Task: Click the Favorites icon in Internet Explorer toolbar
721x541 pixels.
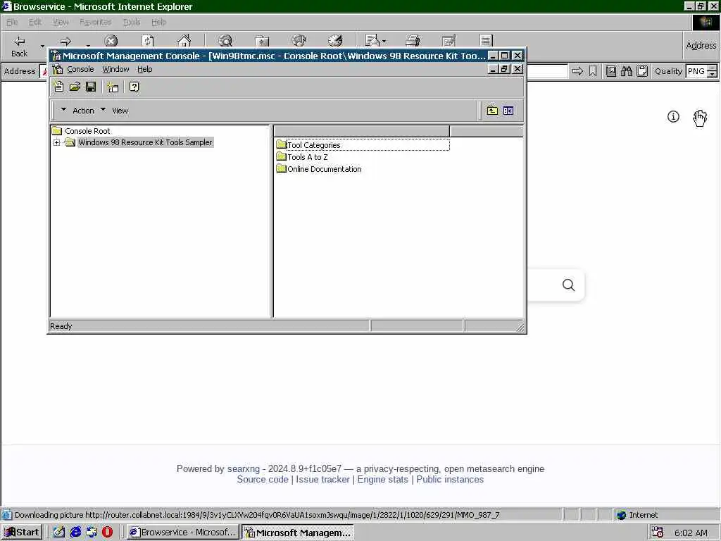Action: 262,42
